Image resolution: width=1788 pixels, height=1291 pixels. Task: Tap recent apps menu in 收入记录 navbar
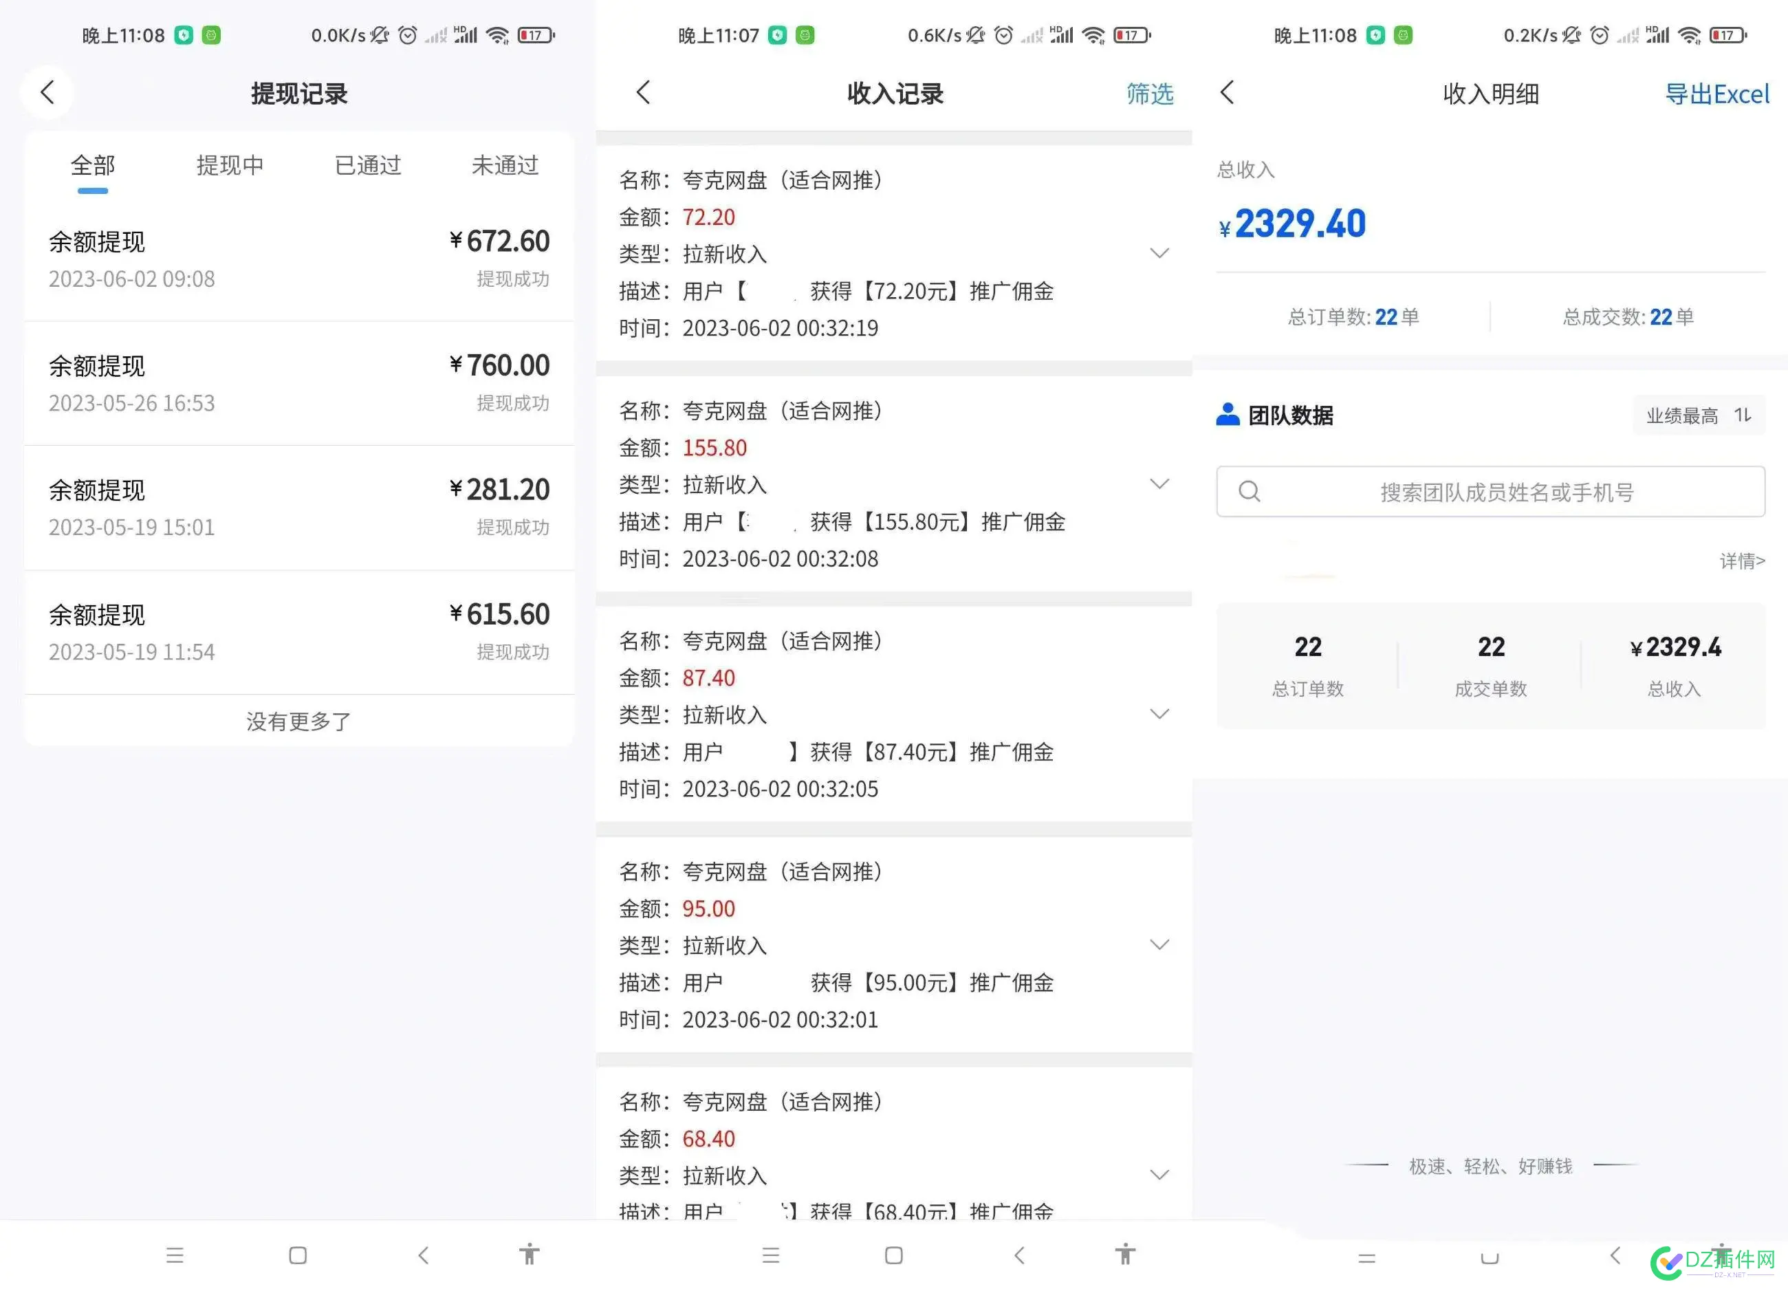coord(771,1255)
